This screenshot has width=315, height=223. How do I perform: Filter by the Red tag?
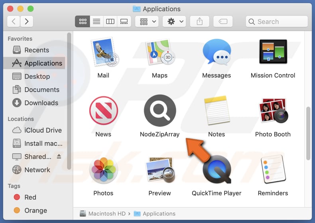pos(34,197)
